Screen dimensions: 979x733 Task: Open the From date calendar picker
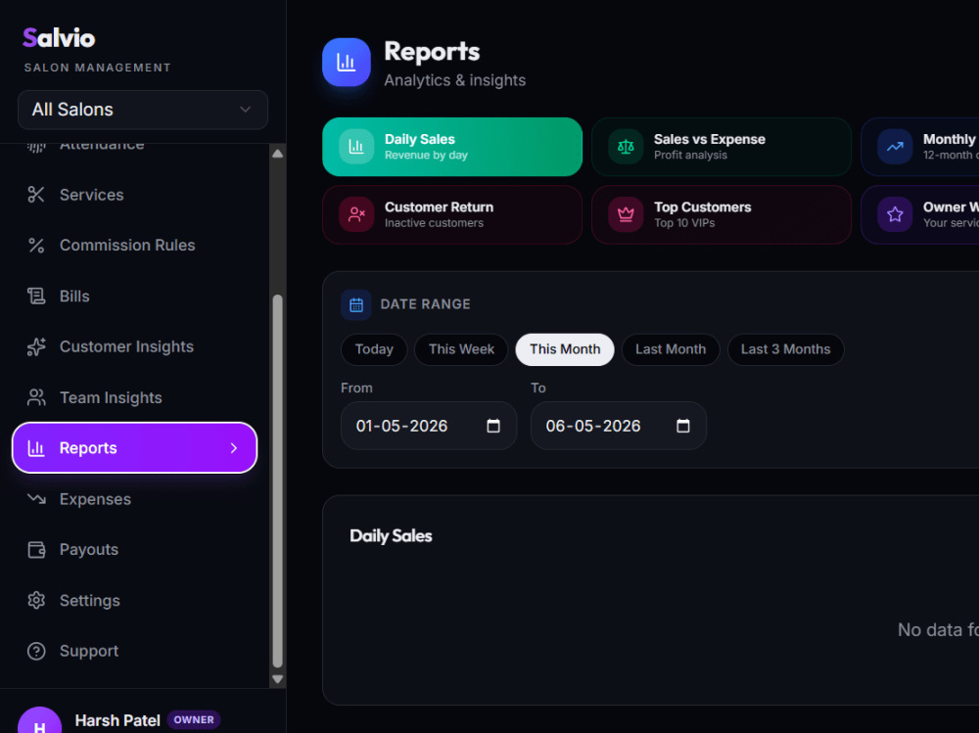coord(493,426)
